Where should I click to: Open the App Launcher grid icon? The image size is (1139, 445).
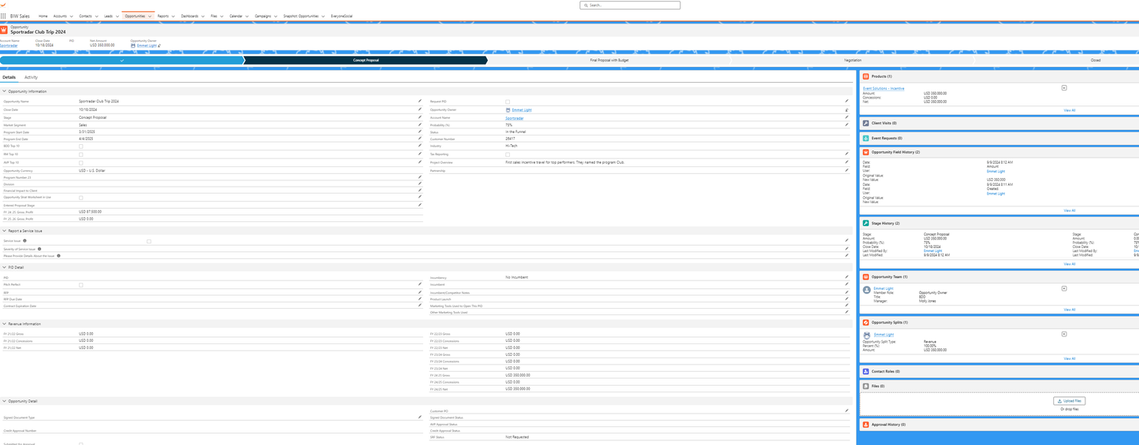point(4,16)
